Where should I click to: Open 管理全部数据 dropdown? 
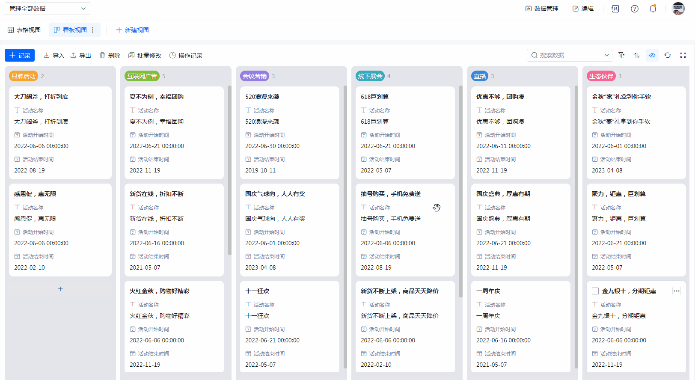[x=48, y=9]
